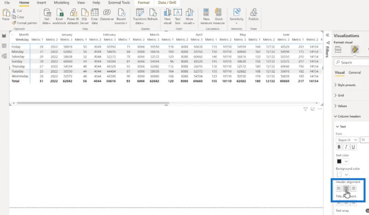The image size is (369, 215).
Task: Open the Segoe UI font dropdown
Action: (x=347, y=140)
